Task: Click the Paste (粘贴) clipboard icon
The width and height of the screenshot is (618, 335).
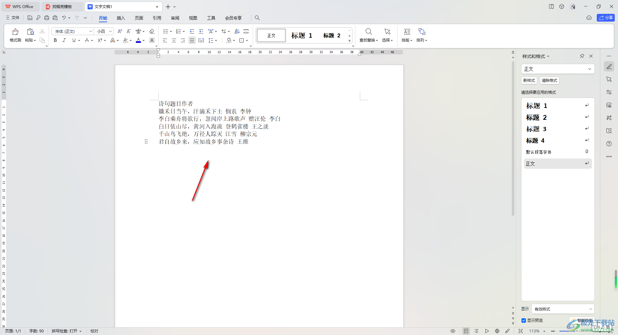Action: (30, 32)
